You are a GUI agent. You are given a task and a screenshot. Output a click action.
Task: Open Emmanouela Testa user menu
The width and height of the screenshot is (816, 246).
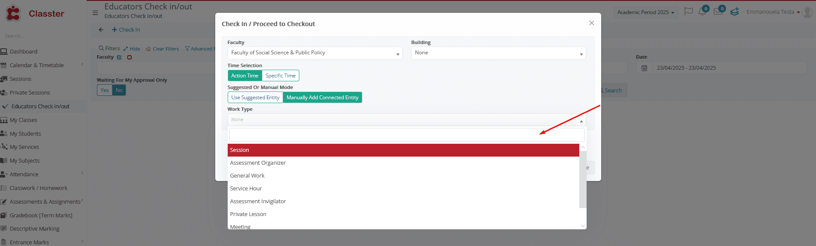pyautogui.click(x=773, y=12)
